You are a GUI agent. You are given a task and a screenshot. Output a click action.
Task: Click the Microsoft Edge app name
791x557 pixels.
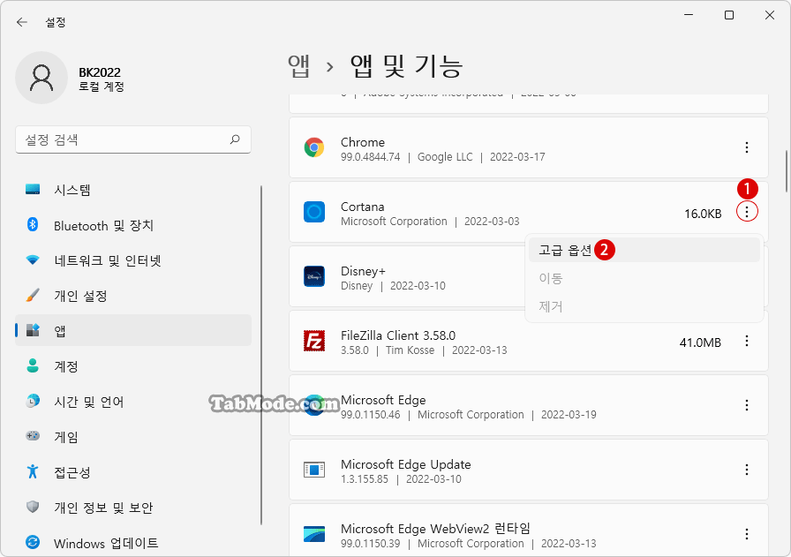[383, 400]
